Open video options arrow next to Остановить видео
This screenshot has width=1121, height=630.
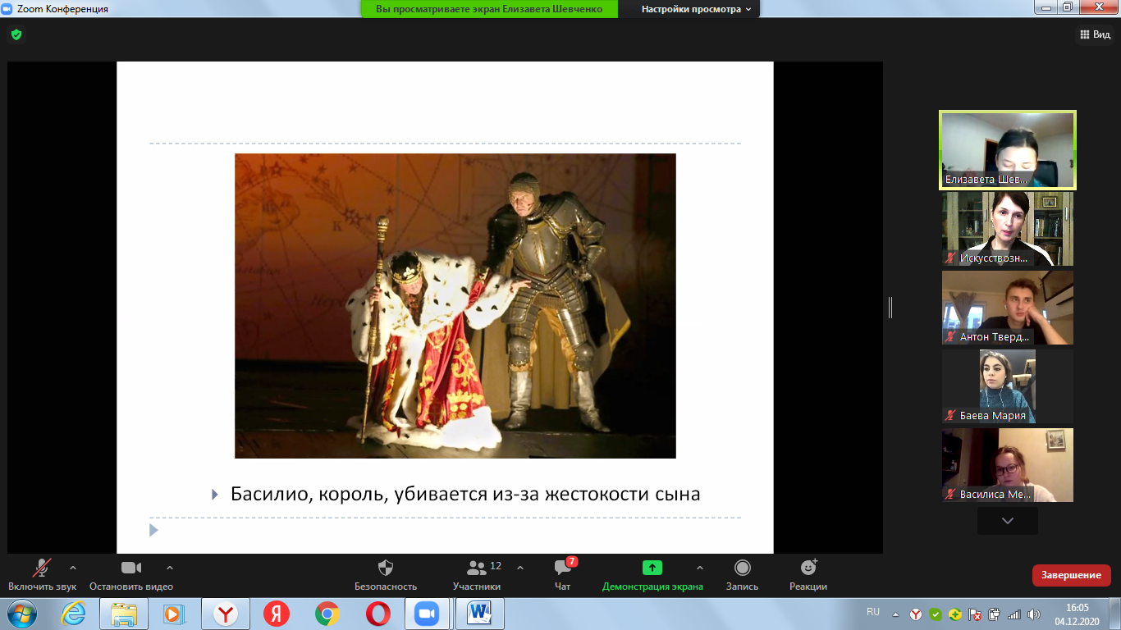pyautogui.click(x=170, y=568)
